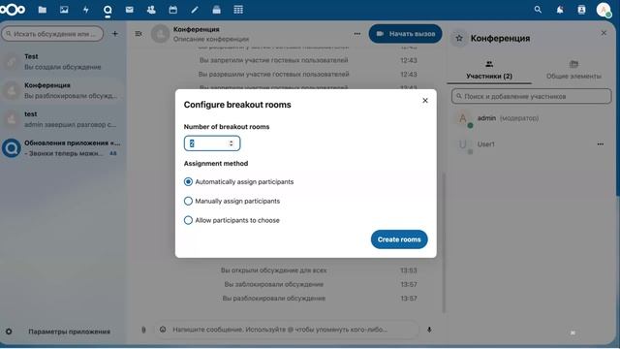Click the Начать вызов button

click(x=405, y=34)
